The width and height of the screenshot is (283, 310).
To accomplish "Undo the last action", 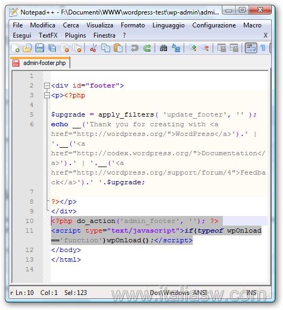I will point(135,48).
